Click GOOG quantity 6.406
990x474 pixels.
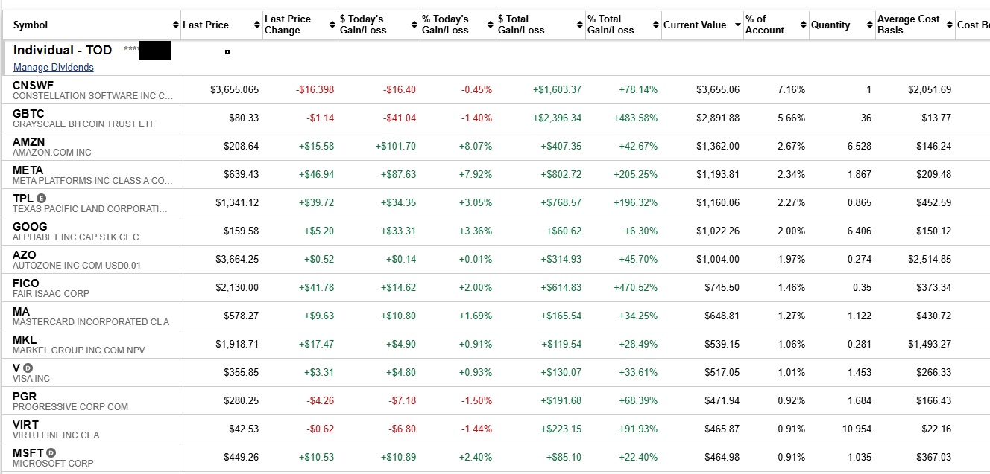[x=859, y=231]
